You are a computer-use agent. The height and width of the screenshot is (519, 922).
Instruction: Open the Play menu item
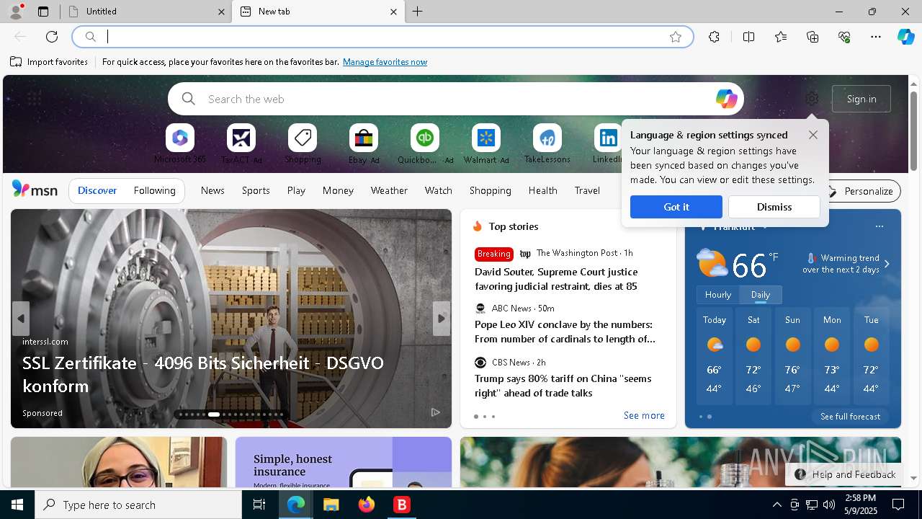pos(296,191)
